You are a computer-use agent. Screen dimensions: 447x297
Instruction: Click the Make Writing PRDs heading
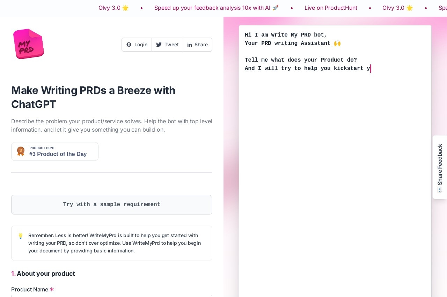93,97
